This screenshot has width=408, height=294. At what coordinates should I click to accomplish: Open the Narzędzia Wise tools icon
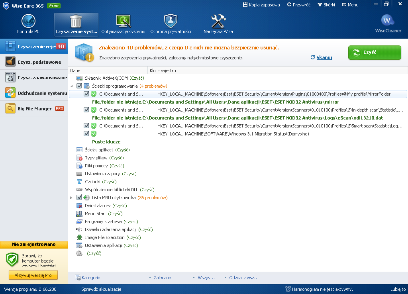pyautogui.click(x=218, y=21)
